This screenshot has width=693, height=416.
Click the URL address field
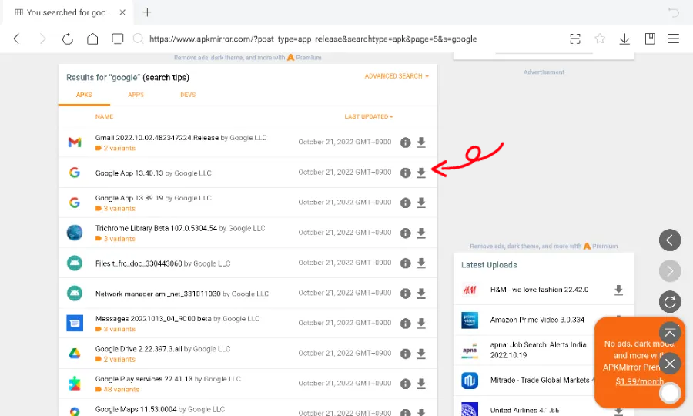[313, 39]
